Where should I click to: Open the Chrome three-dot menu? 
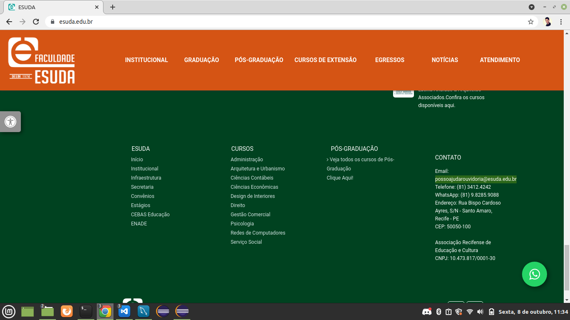(560, 21)
